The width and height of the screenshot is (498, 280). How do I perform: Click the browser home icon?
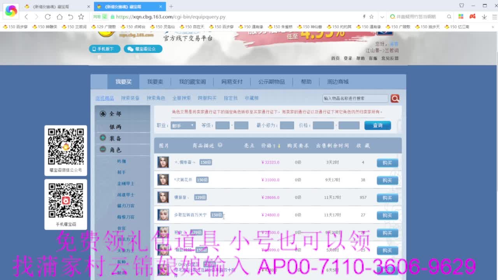59,17
